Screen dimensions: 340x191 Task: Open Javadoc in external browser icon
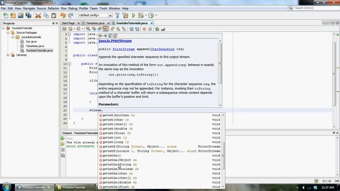pos(110,36)
